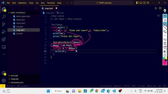Open the Explorer view in activity bar
Screen dimensions: 168x94
point(4,9)
